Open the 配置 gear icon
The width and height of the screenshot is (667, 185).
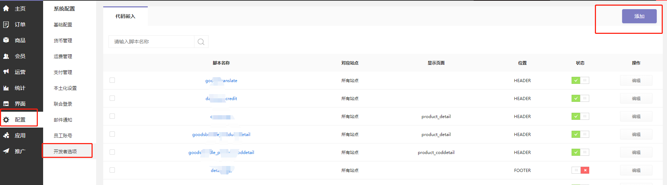[x=6, y=120]
